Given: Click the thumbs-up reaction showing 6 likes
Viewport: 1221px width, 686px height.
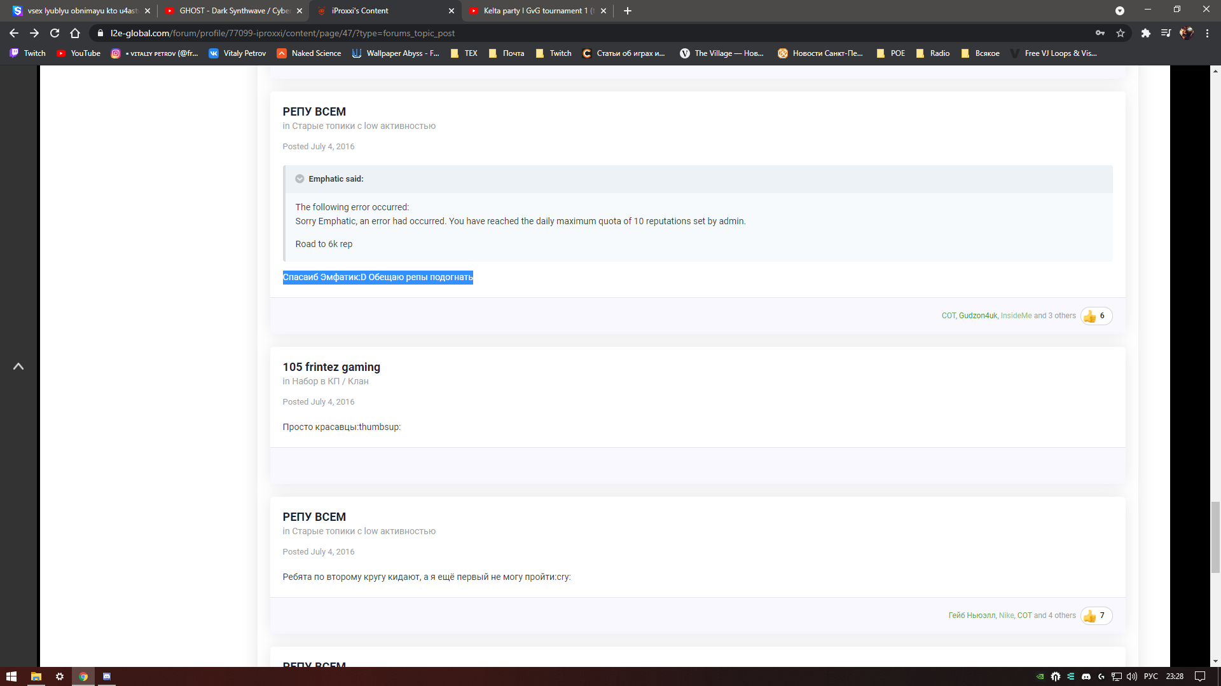Looking at the screenshot, I should coord(1096,316).
